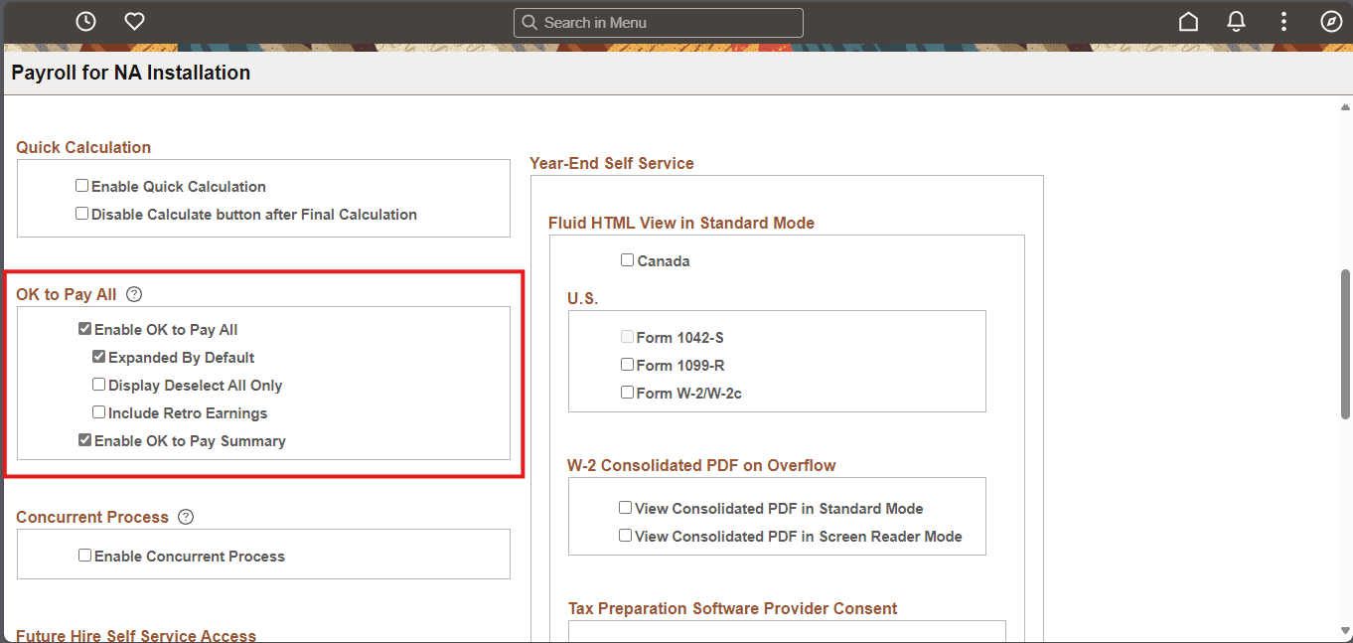
Task: Uncheck Expanded By Default
Action: tap(98, 355)
